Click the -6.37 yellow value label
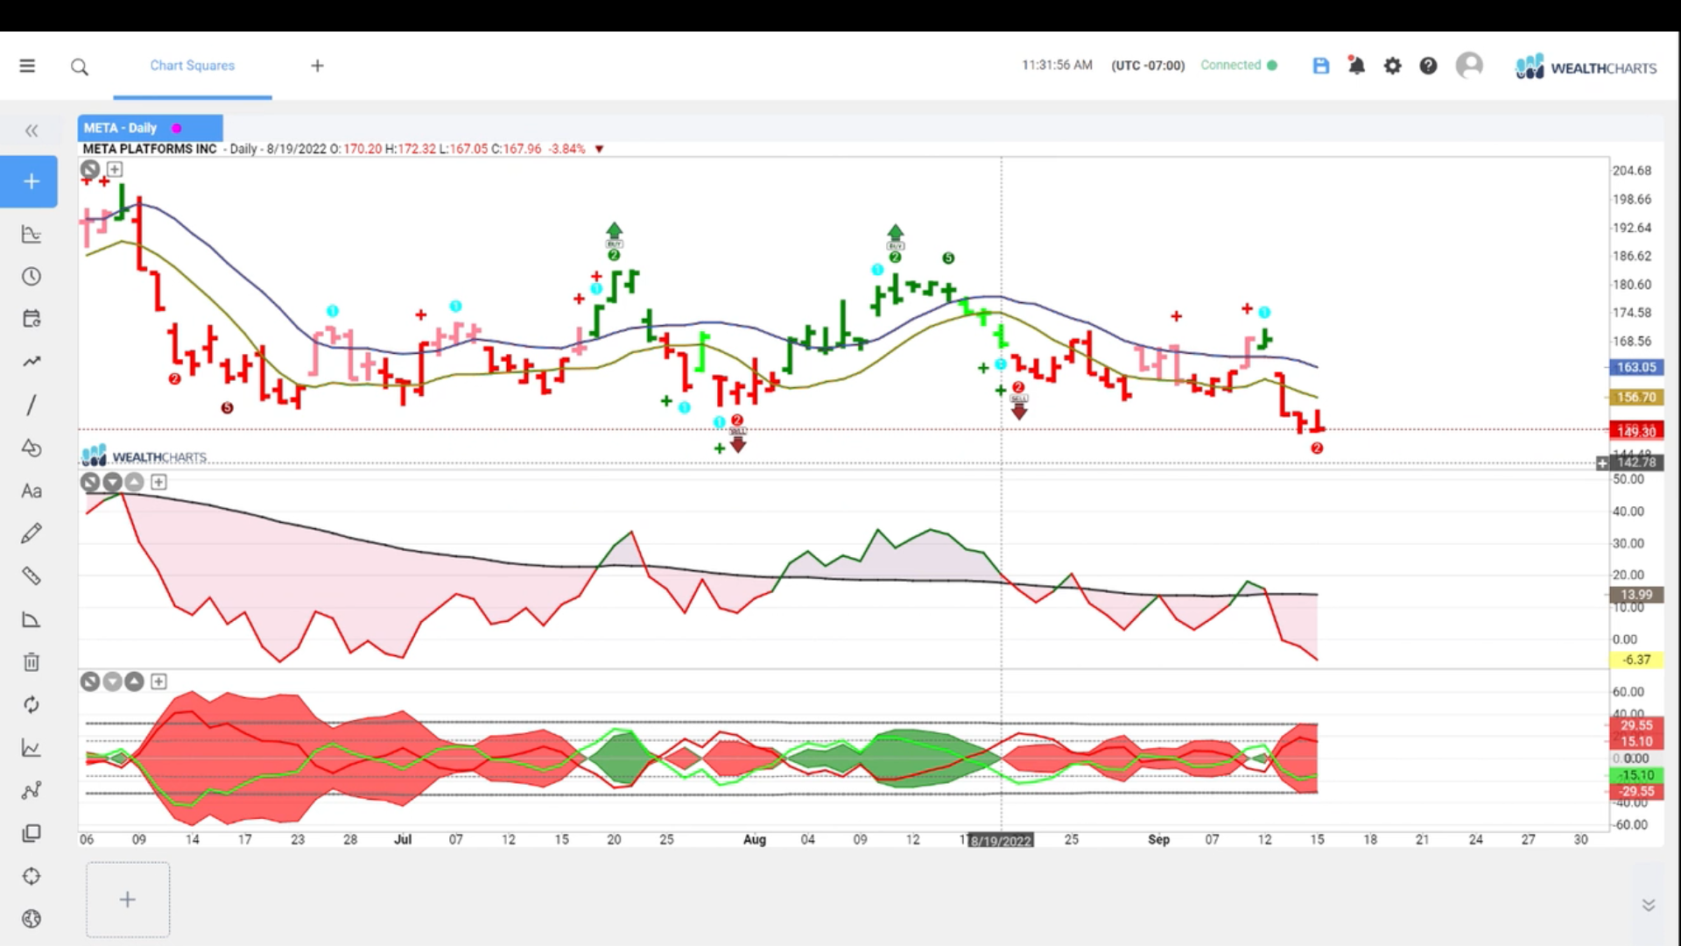This screenshot has height=946, width=1681. point(1635,660)
